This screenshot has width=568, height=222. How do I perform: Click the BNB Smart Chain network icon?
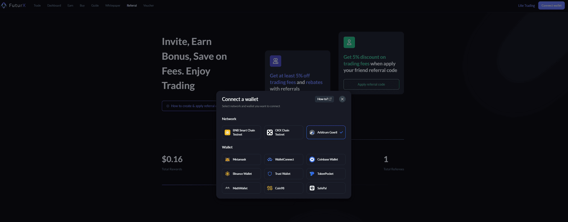pyautogui.click(x=227, y=132)
